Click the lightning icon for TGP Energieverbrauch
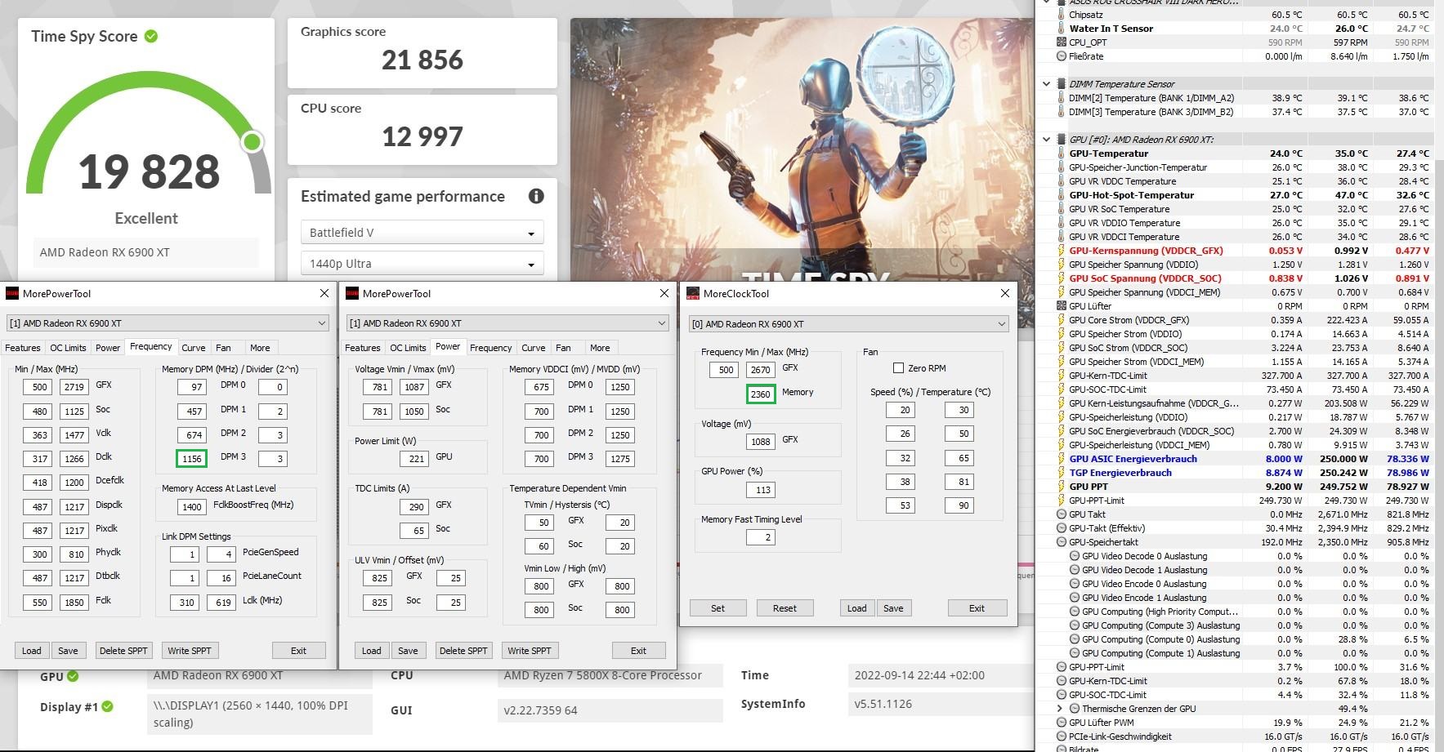Screen dimensions: 1444x752 (1062, 473)
